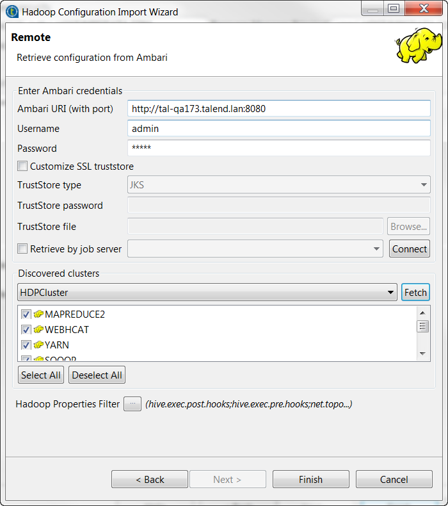Uncheck the WEBHCAT service checkbox
This screenshot has height=506, width=448.
tap(26, 330)
